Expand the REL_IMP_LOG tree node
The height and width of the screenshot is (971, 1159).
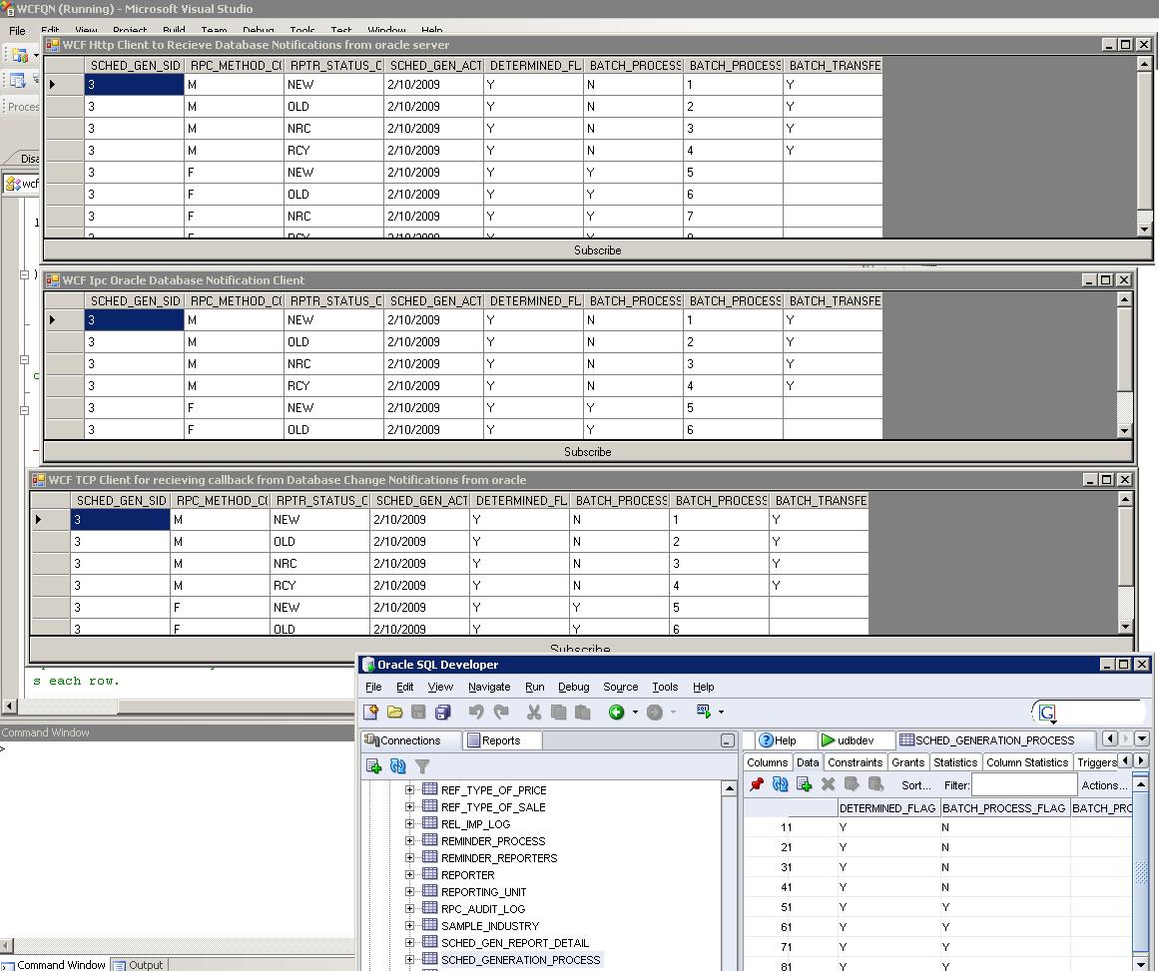409,824
